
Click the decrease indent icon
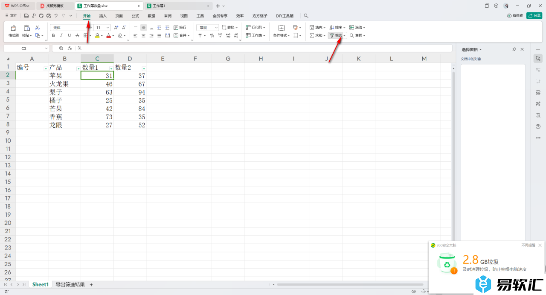click(x=160, y=27)
